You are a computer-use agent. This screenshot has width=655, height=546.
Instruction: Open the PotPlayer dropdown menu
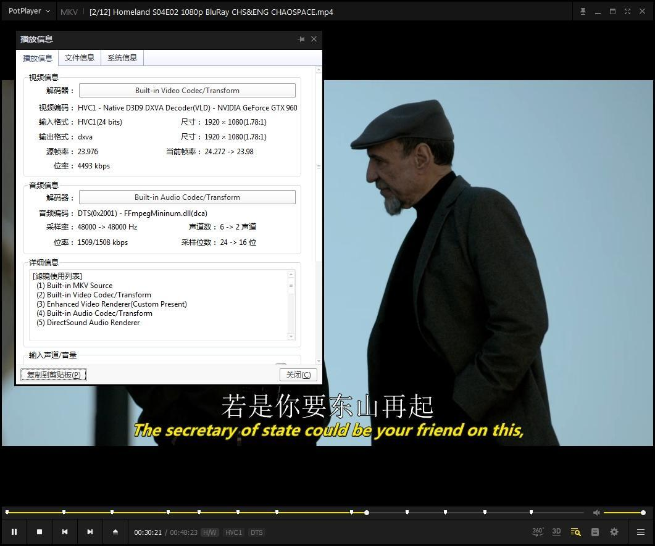pos(28,11)
